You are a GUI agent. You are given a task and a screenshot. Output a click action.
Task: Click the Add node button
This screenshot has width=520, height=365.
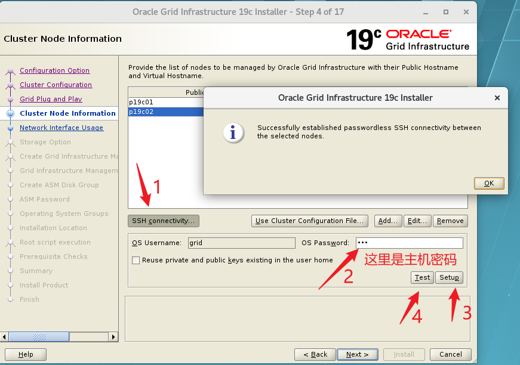coord(388,221)
